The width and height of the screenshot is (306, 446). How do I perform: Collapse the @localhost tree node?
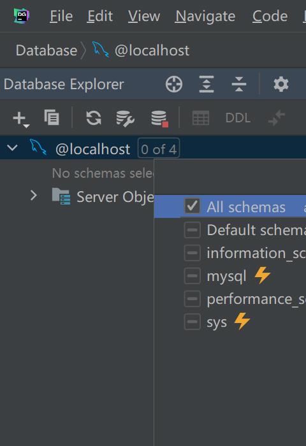click(13, 148)
